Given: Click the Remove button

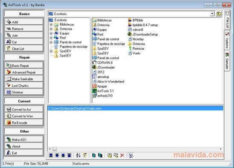Looking at the screenshot, I should [24, 28].
